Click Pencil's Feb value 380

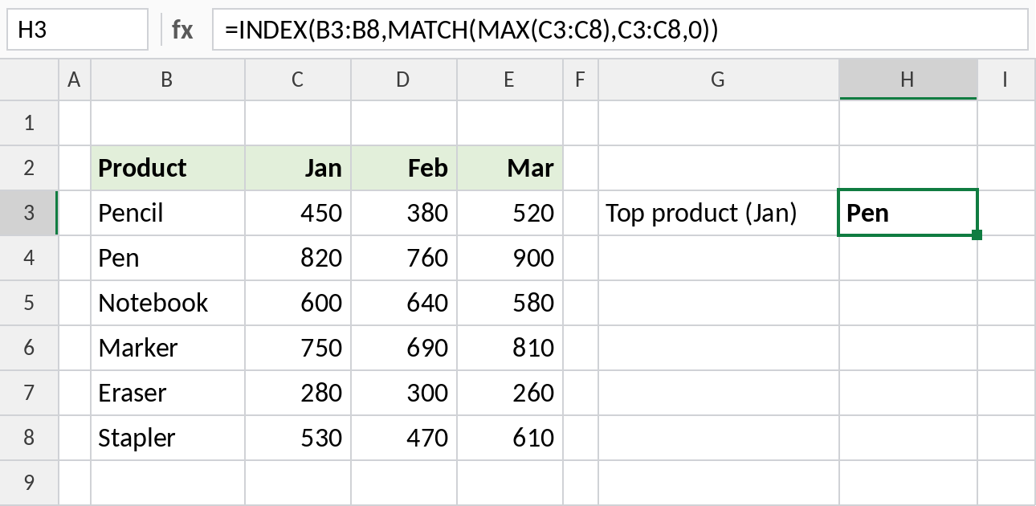[x=404, y=213]
